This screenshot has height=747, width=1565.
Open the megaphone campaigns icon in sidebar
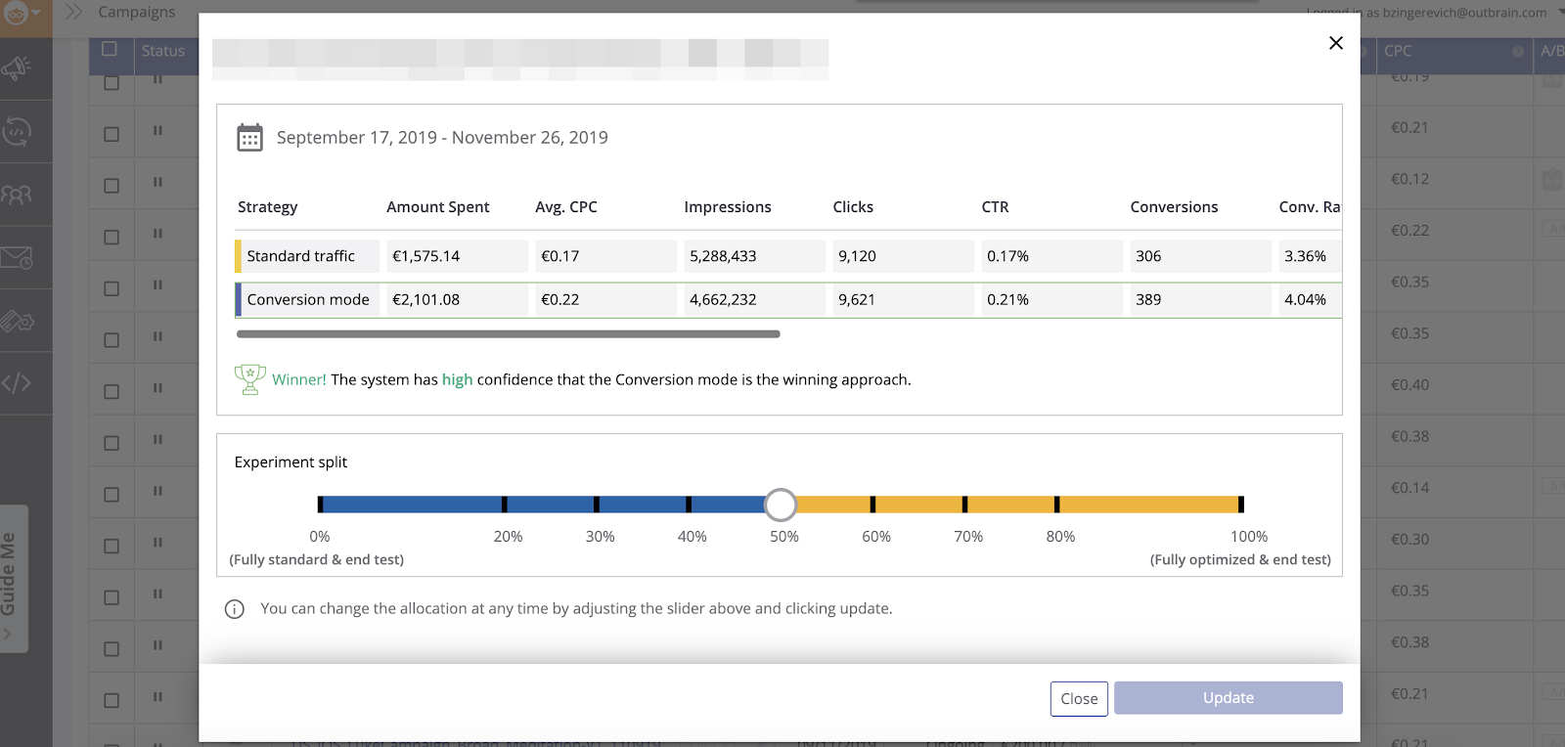point(17,68)
